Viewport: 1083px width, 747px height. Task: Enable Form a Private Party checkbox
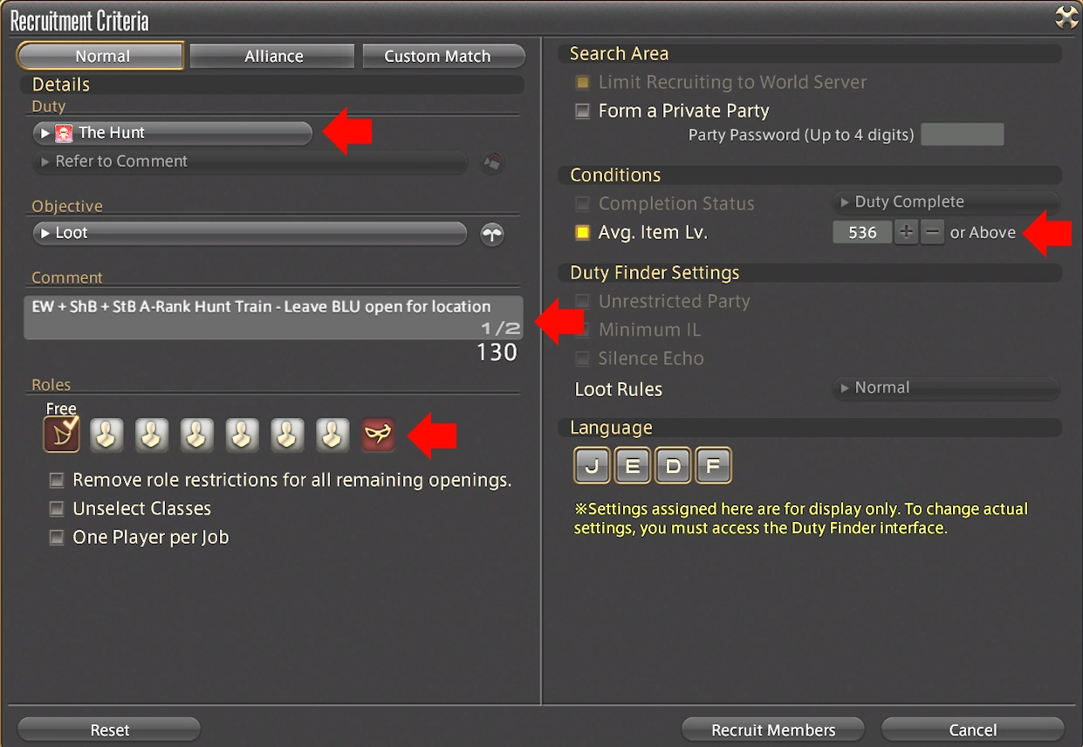coord(583,112)
